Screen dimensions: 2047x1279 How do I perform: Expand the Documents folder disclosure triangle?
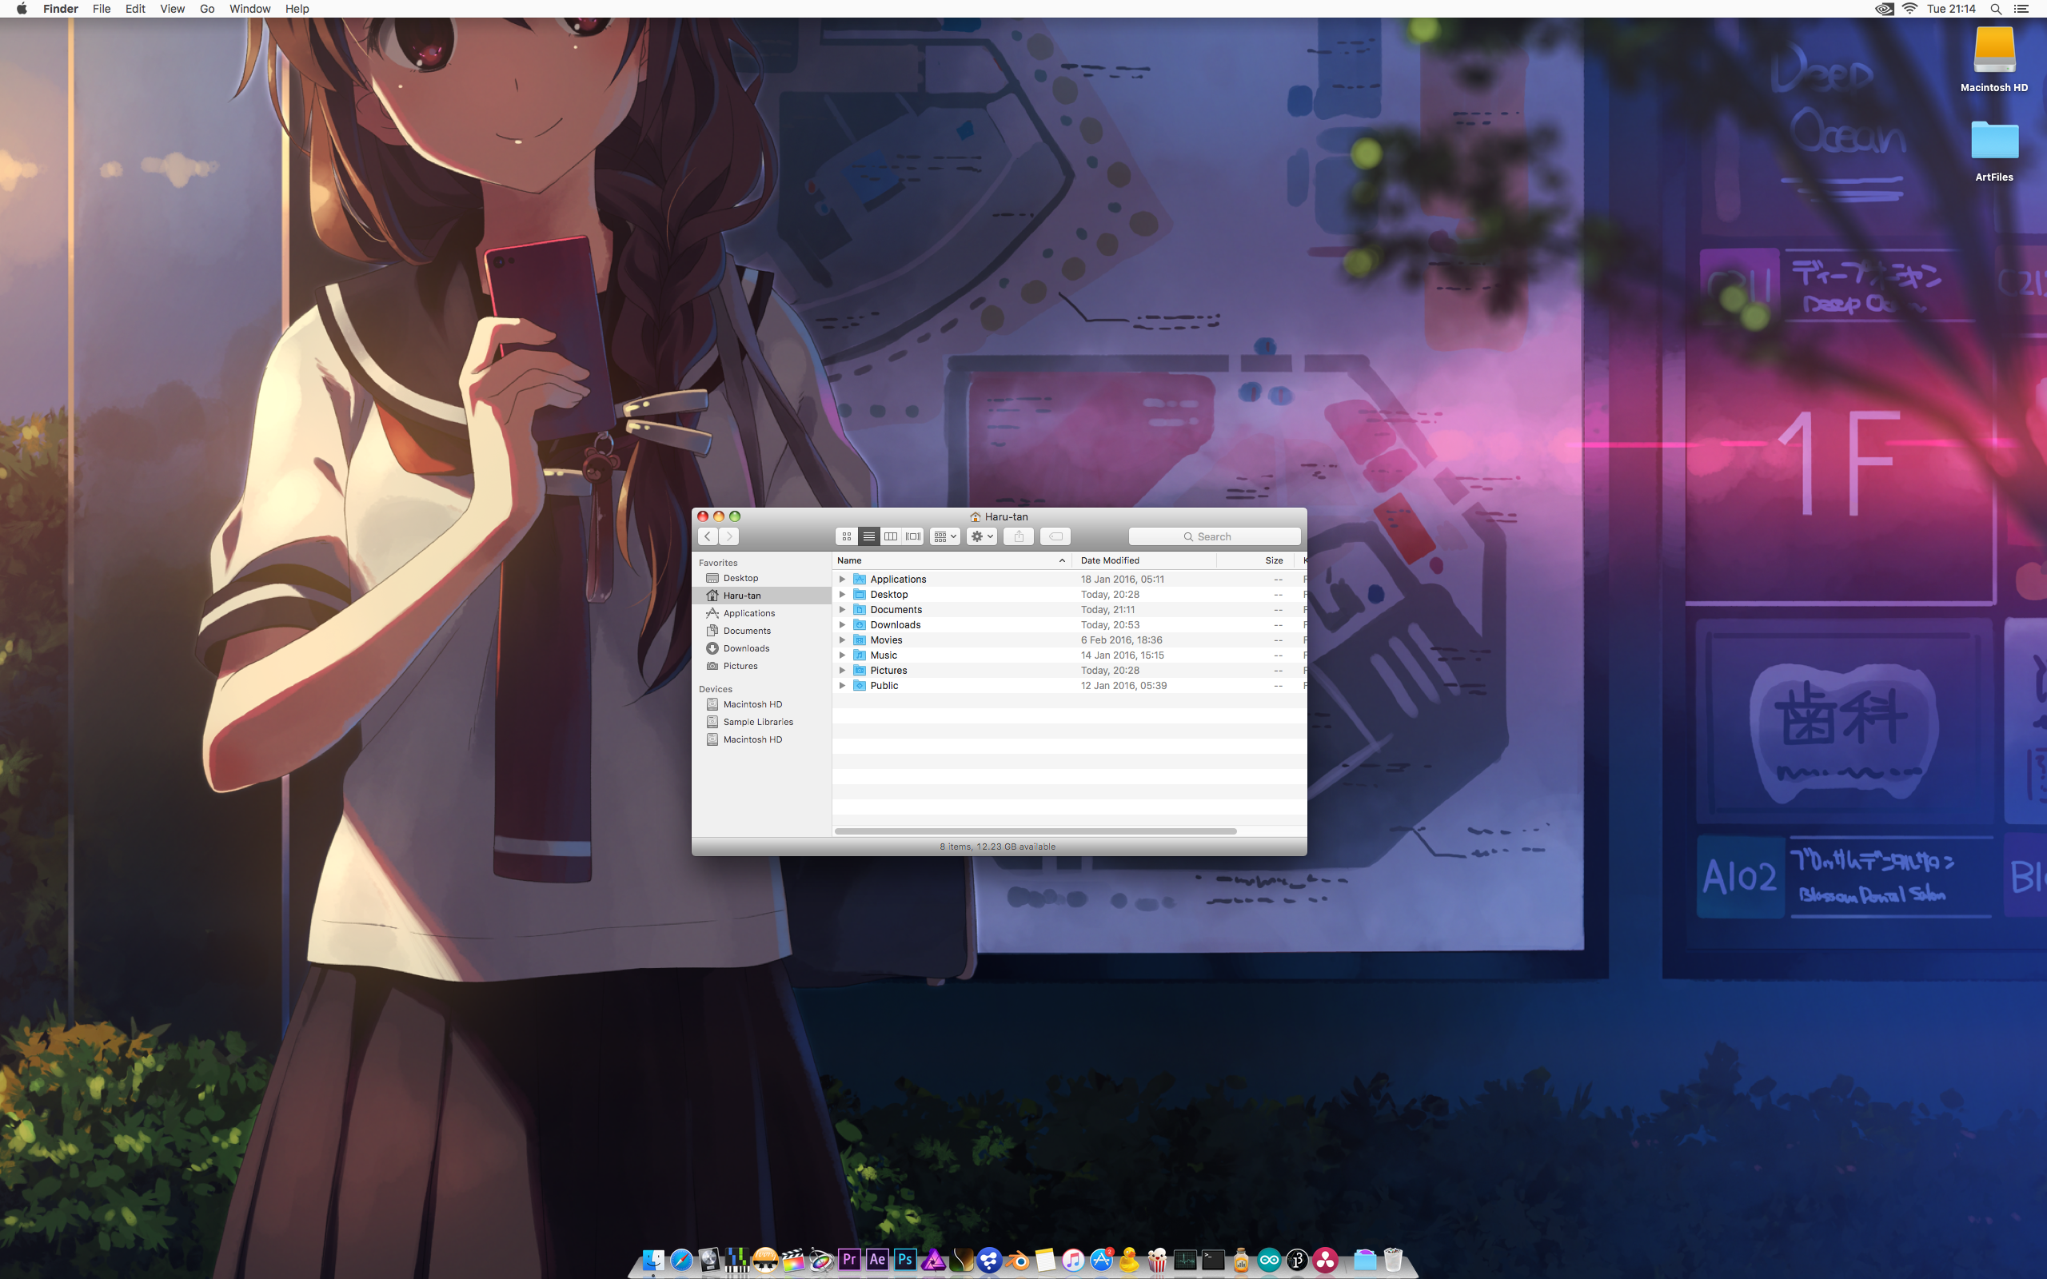pos(842,610)
